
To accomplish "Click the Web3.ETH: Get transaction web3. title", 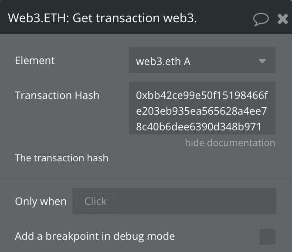I will (x=102, y=18).
